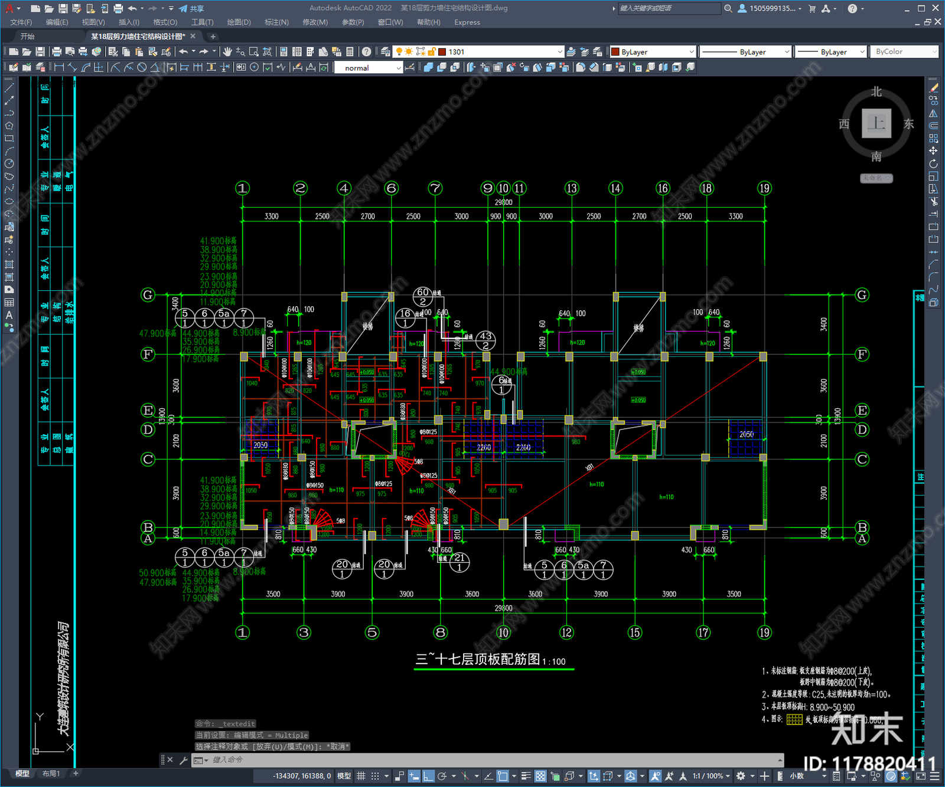Open the 标注(N) menu

pos(276,22)
